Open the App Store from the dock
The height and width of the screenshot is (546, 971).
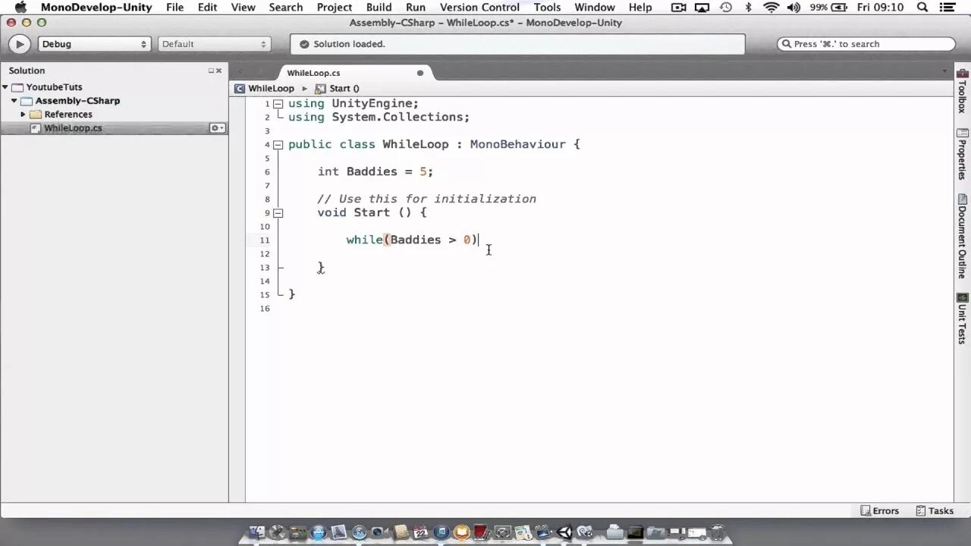tap(319, 532)
